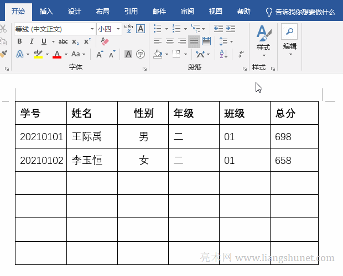
Task: Expand bullet list dropdown arrow
Action: [167, 29]
